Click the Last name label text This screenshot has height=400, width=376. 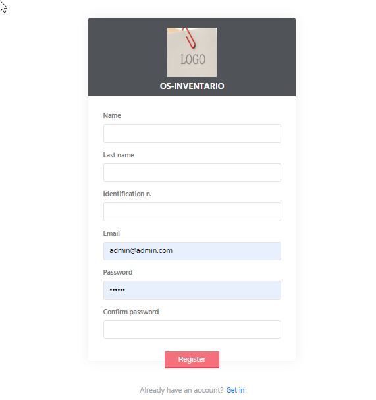(119, 155)
